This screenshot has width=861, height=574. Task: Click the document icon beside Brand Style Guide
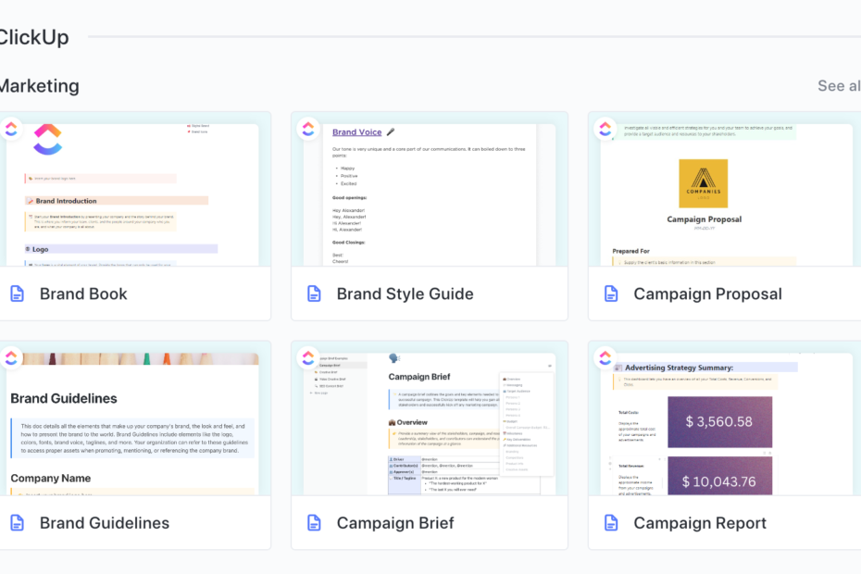314,293
